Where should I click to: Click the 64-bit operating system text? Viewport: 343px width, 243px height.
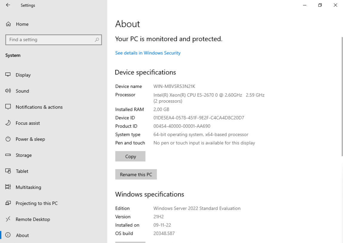pos(201,135)
